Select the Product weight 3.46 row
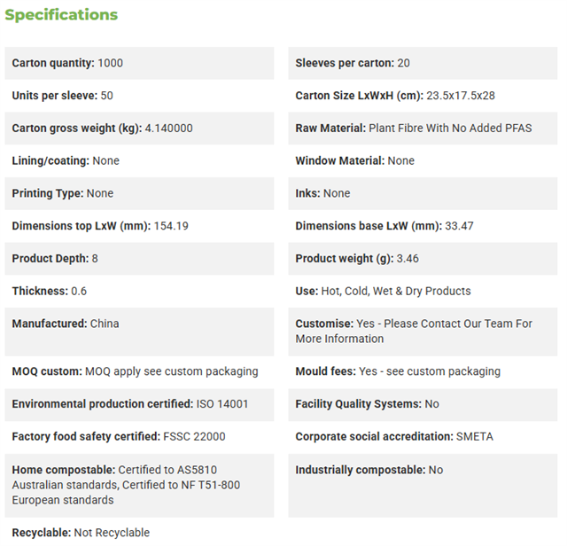This screenshot has width=567, height=546. pyautogui.click(x=423, y=258)
